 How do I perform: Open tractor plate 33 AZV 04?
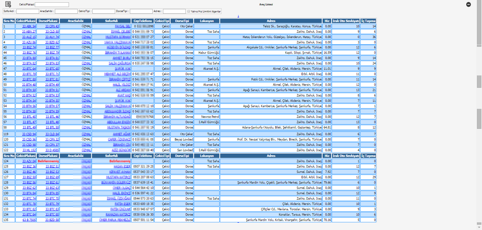point(29,161)
